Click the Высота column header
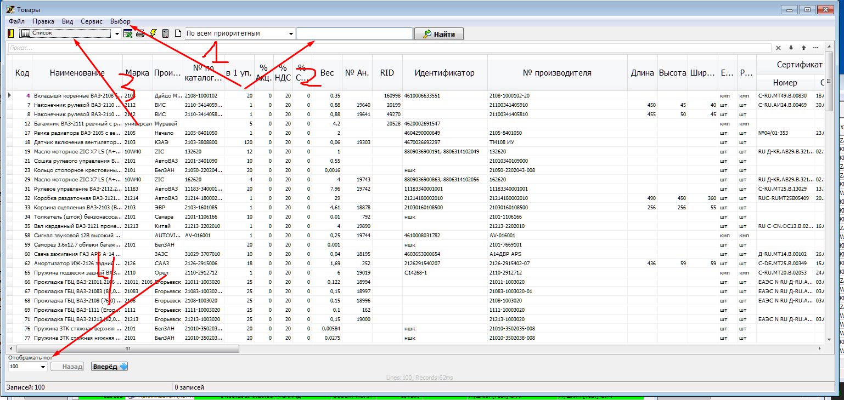The image size is (844, 400). (x=672, y=73)
